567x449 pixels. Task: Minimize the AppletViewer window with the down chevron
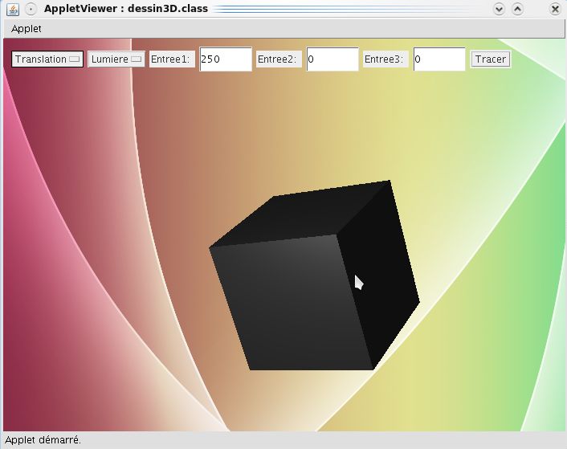point(499,9)
